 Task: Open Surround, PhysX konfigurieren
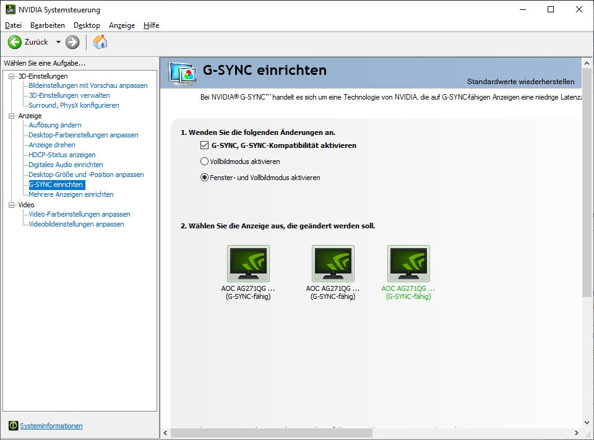pos(74,105)
